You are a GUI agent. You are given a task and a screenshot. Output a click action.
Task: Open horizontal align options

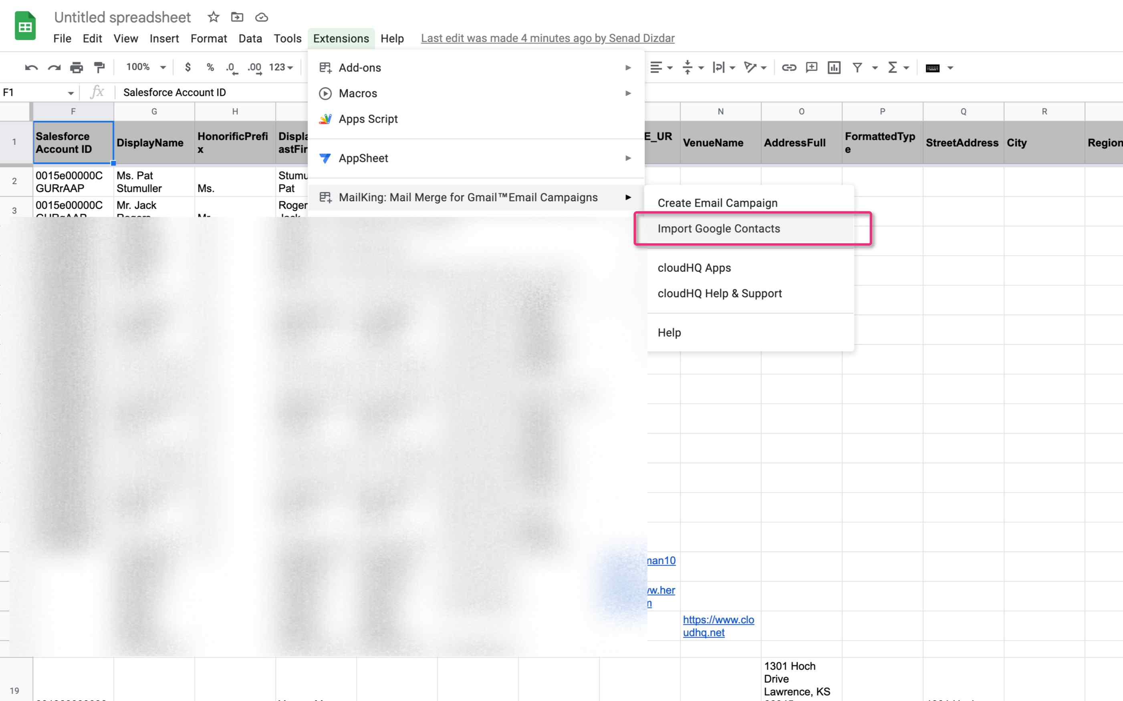point(661,68)
